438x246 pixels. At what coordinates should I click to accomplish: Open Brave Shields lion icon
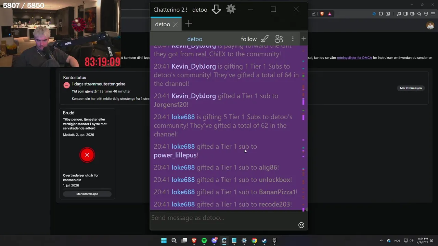tap(322, 14)
